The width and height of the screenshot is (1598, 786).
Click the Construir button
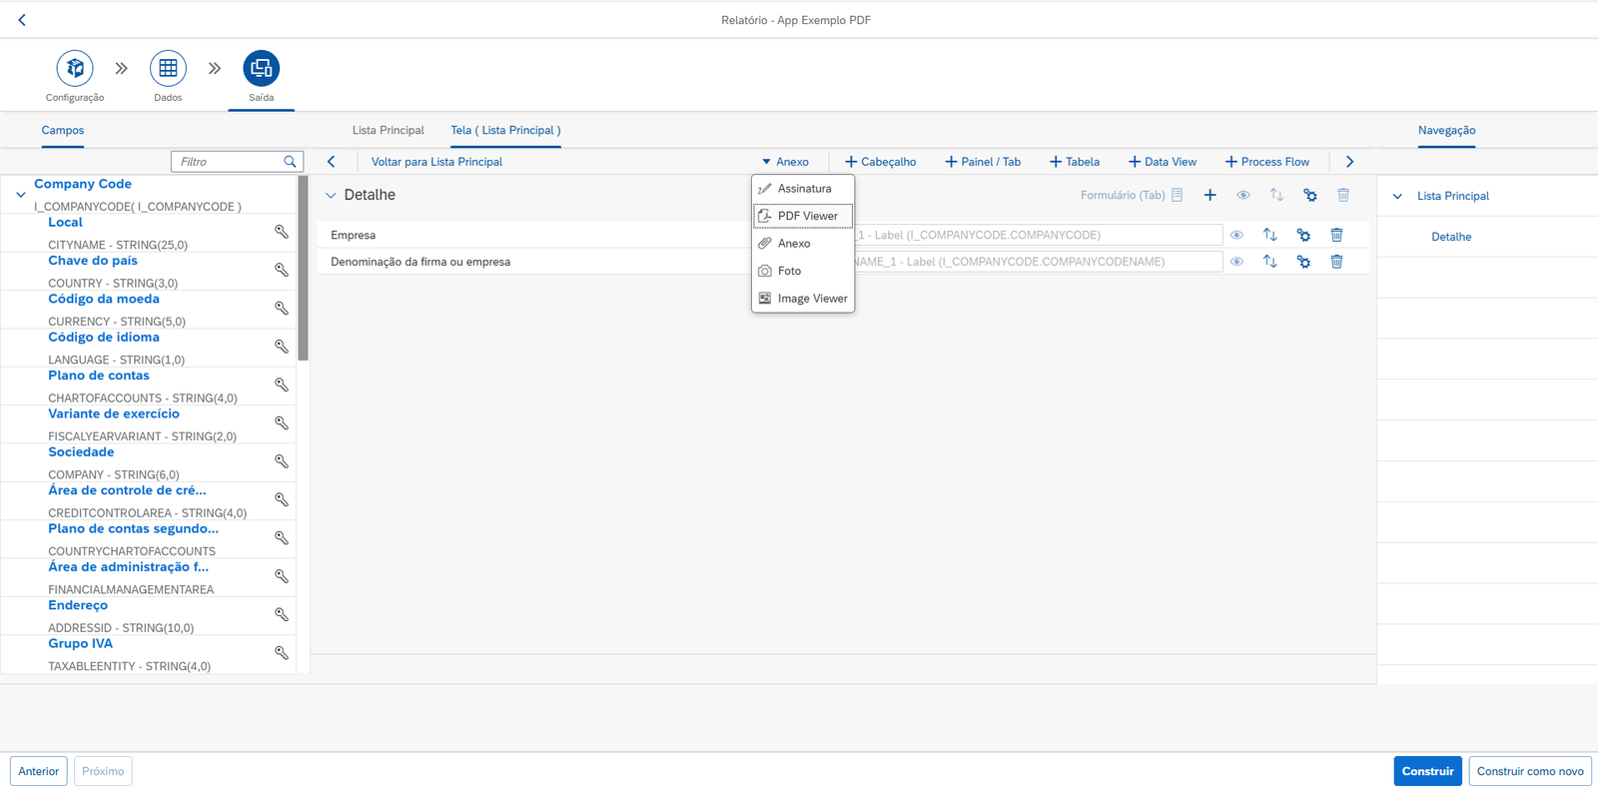coord(1427,771)
